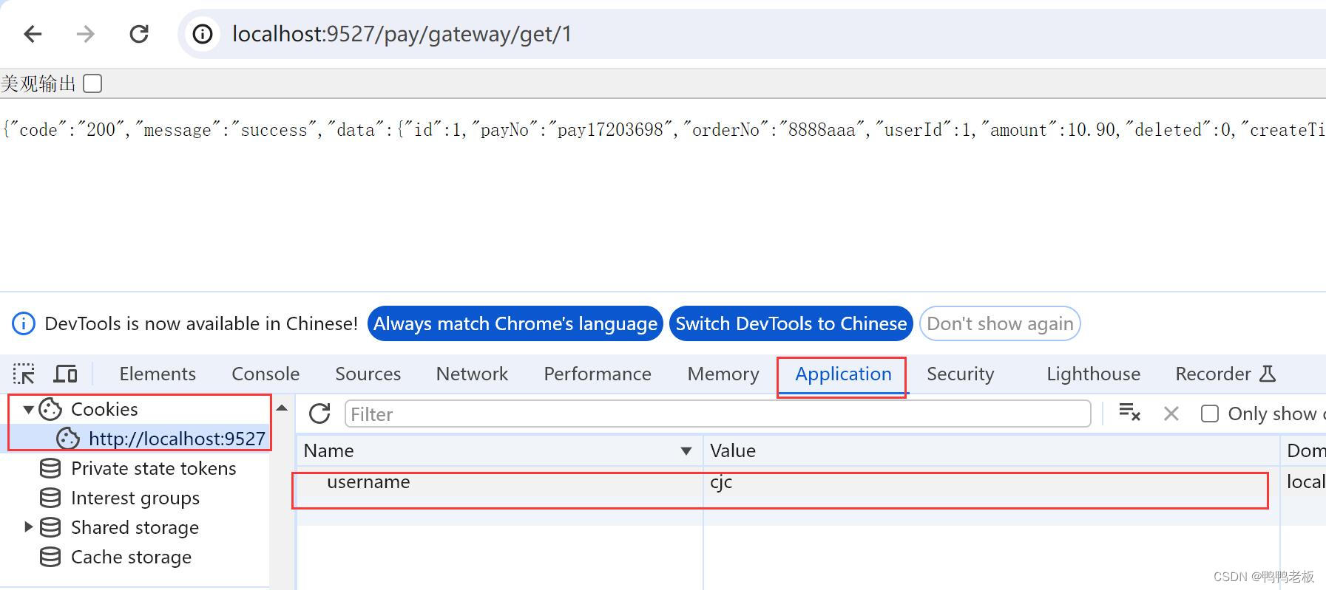
Task: Open the Security tab
Action: pyautogui.click(x=961, y=374)
